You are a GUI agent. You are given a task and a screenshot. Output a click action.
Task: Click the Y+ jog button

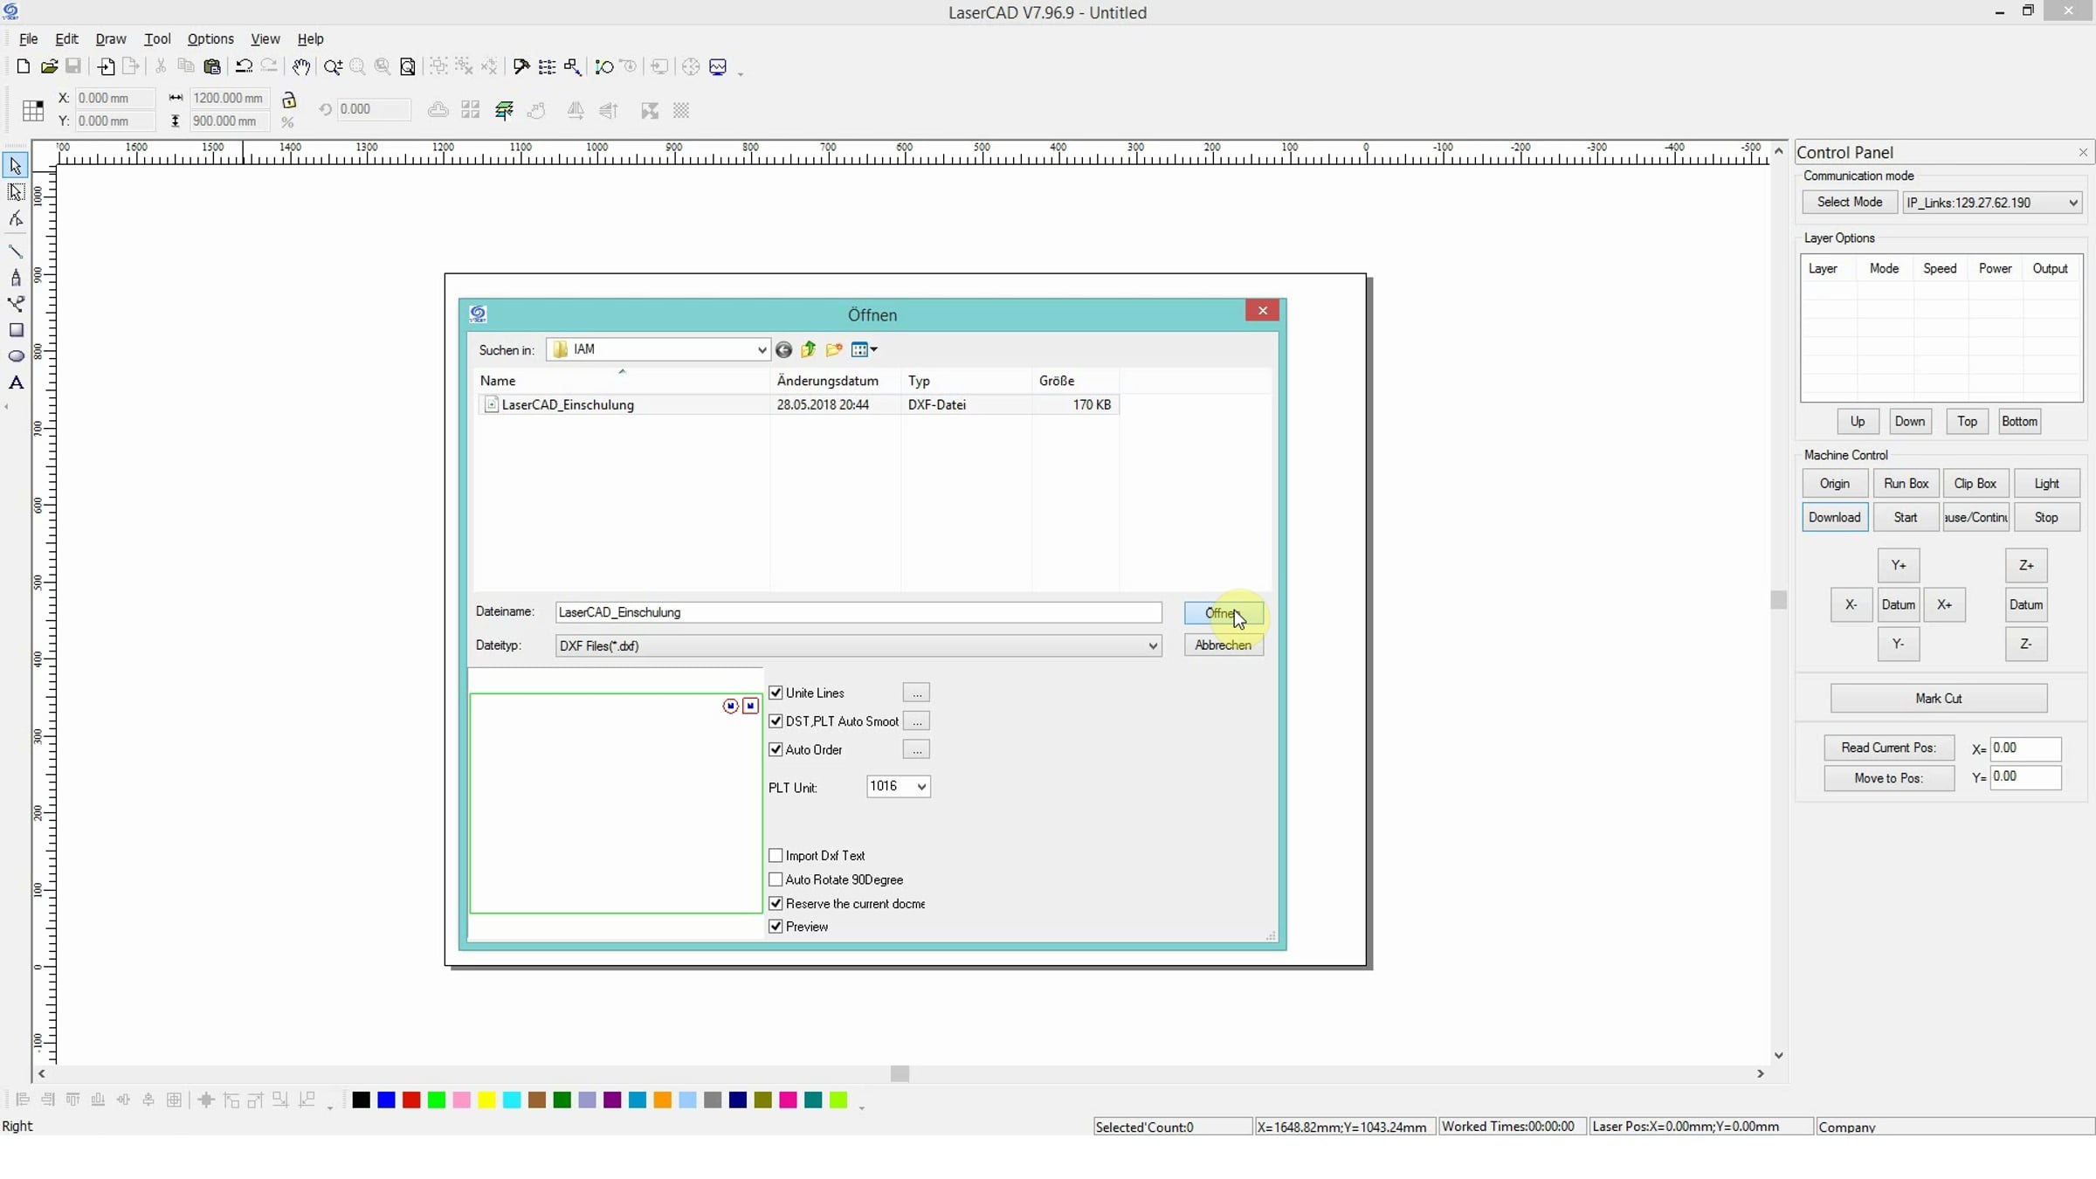1899,565
